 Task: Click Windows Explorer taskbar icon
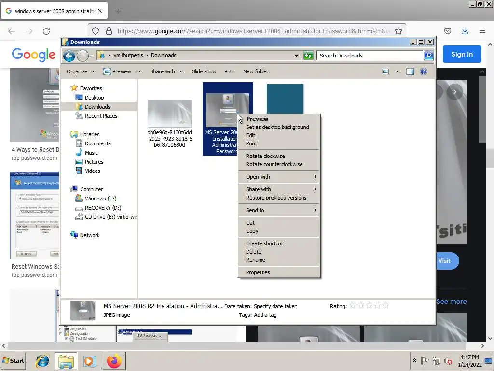point(66,361)
